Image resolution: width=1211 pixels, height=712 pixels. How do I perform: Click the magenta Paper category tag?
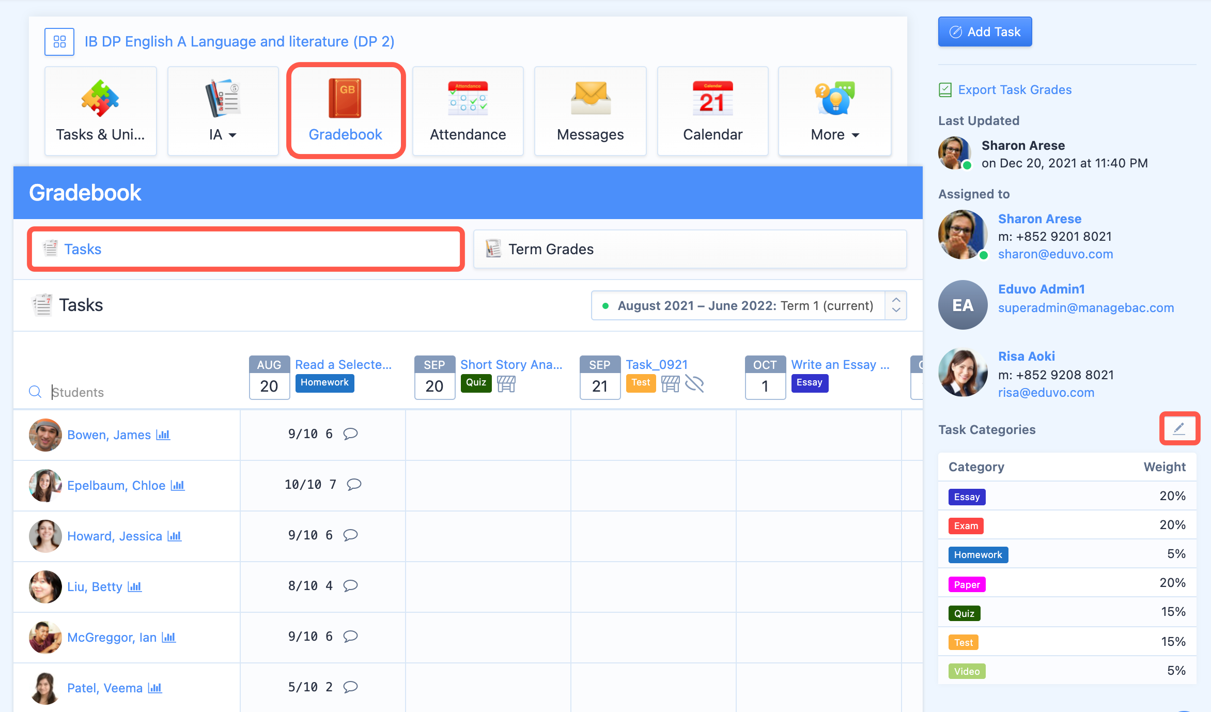tap(967, 584)
